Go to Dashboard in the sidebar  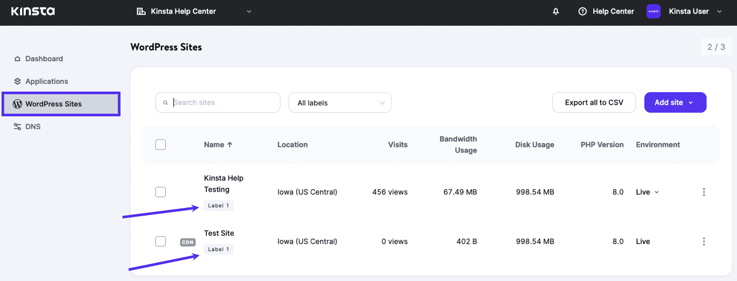(44, 59)
